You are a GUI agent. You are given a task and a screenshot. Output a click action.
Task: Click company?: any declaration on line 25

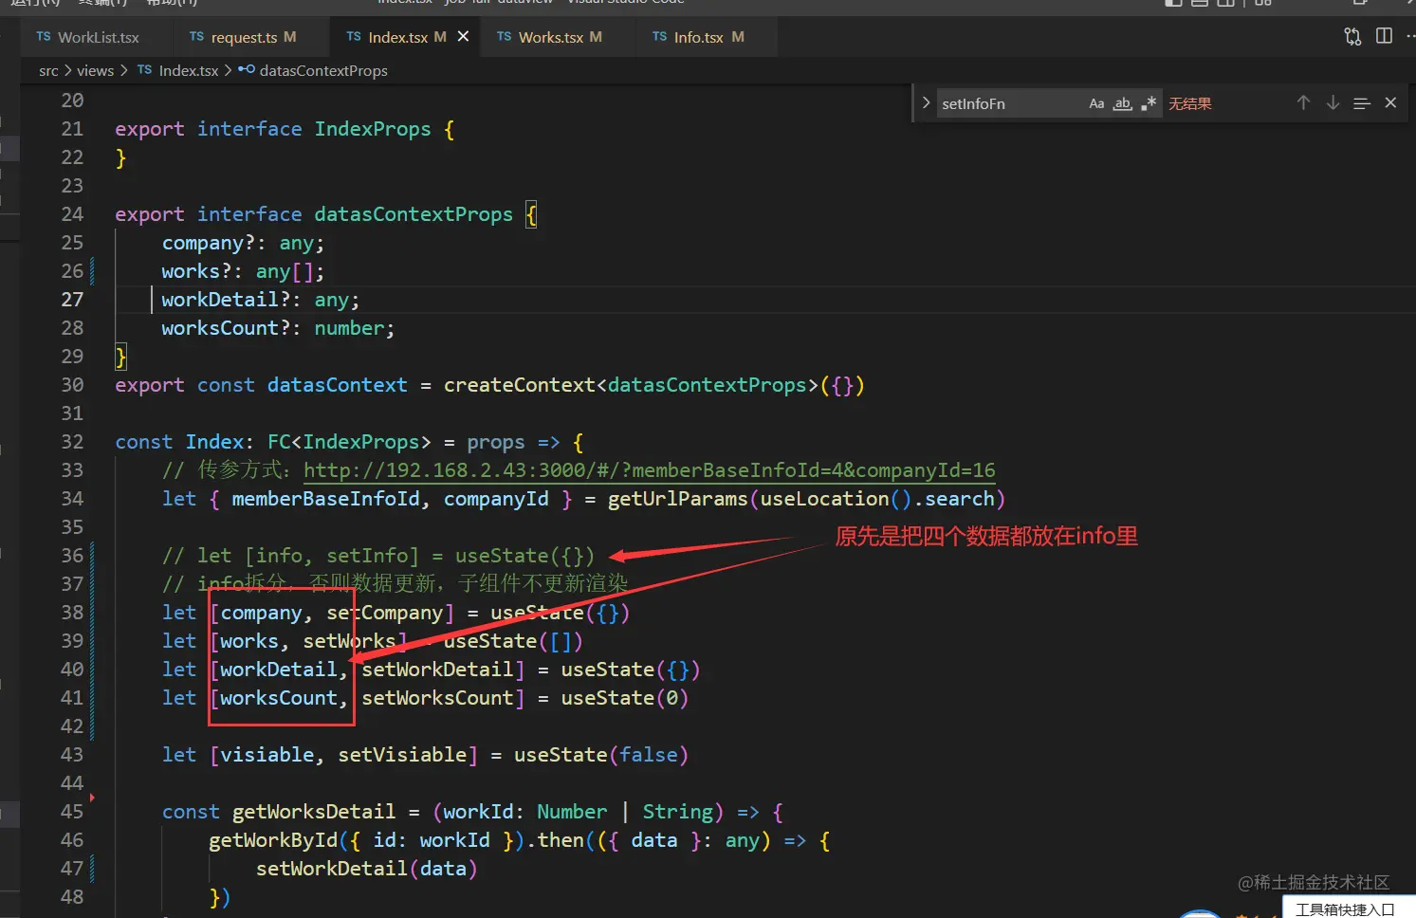(243, 243)
